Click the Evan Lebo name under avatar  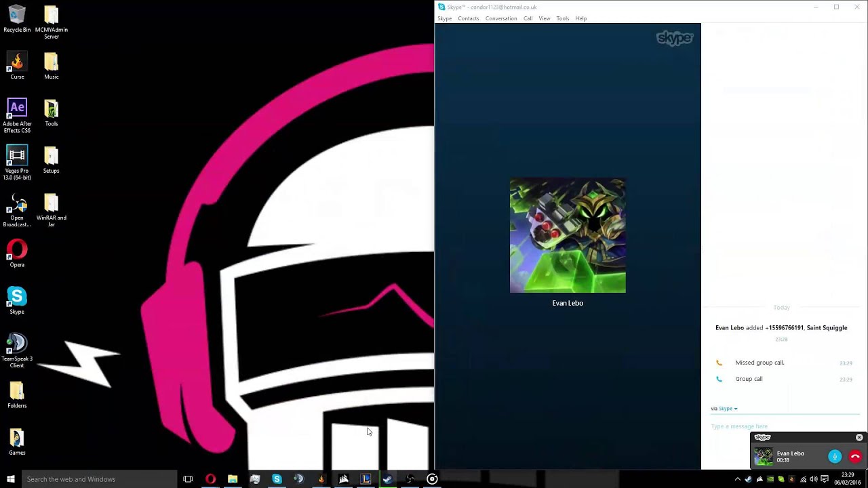point(568,303)
